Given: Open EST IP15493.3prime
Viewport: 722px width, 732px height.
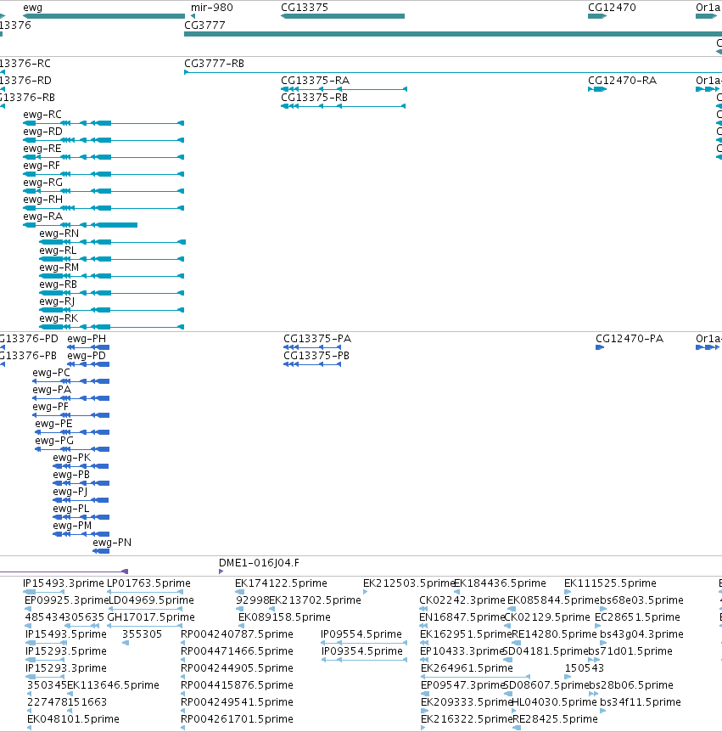Looking at the screenshot, I should click(x=44, y=592).
